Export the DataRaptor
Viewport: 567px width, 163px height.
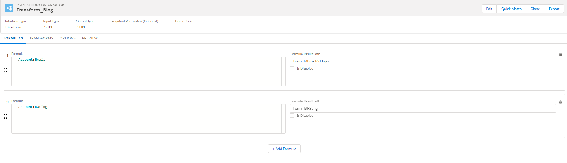[554, 9]
